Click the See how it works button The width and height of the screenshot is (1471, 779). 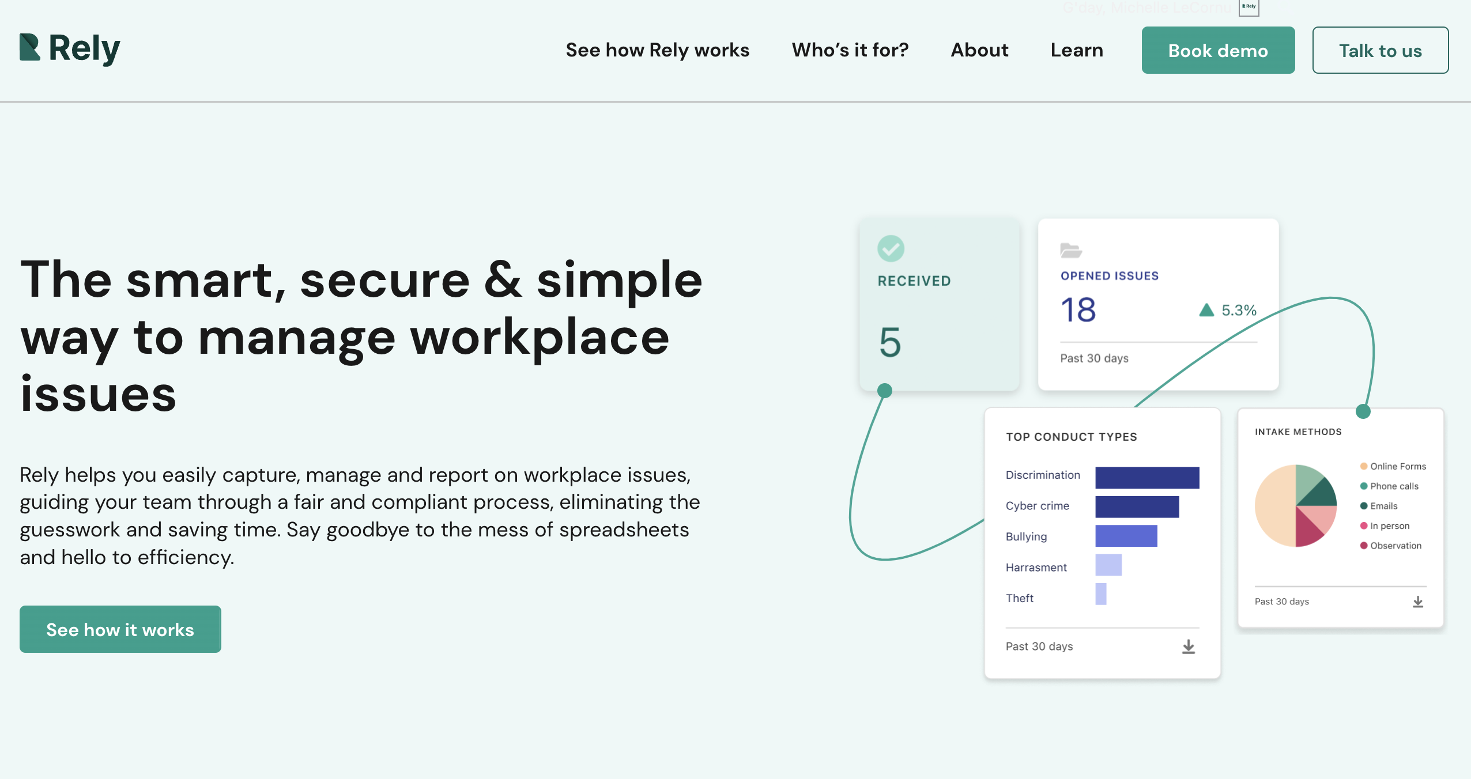120,629
